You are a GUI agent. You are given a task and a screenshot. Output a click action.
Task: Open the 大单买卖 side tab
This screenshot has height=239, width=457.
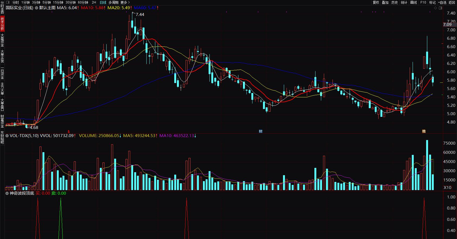click(x=2, y=57)
